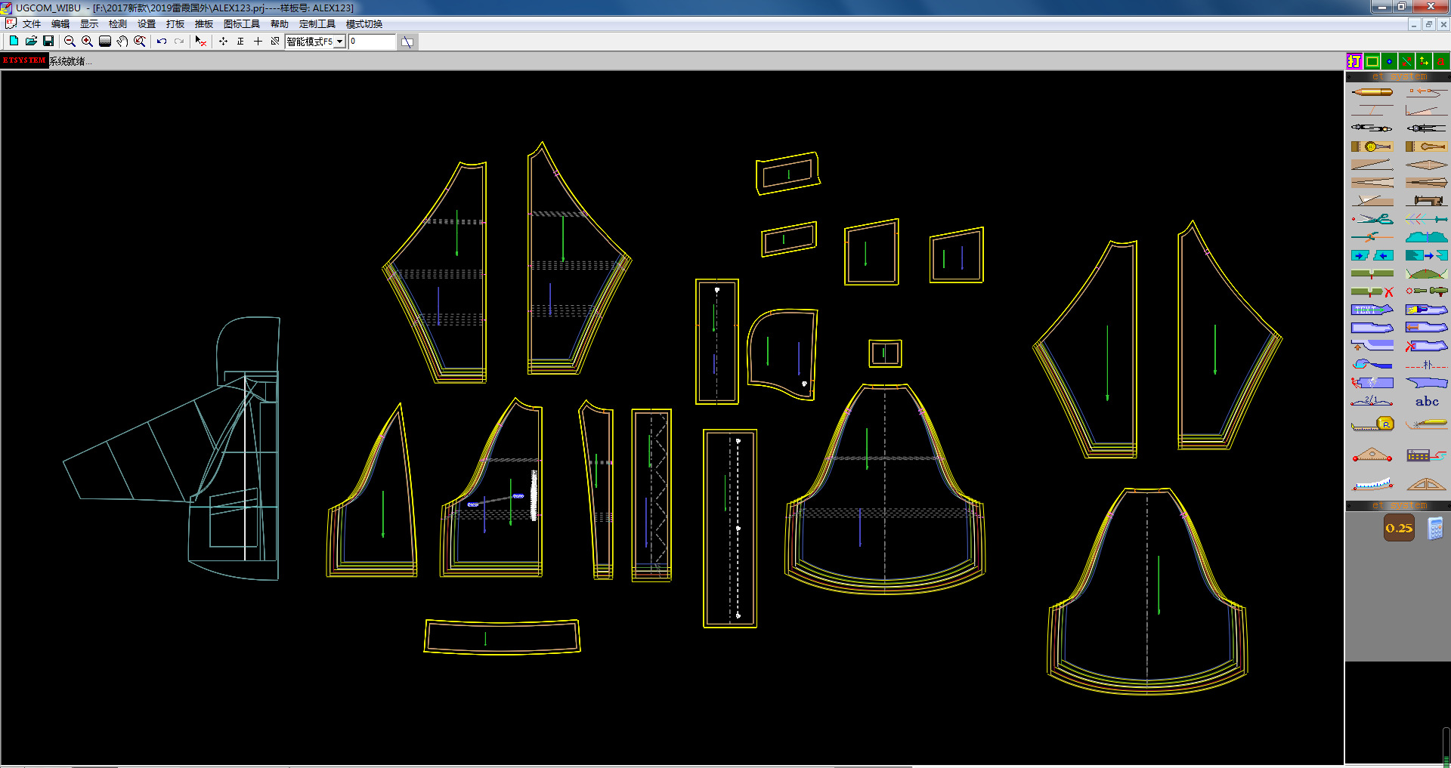Toggle the pink pattern-making mode button
This screenshot has height=768, width=1451.
point(1354,61)
